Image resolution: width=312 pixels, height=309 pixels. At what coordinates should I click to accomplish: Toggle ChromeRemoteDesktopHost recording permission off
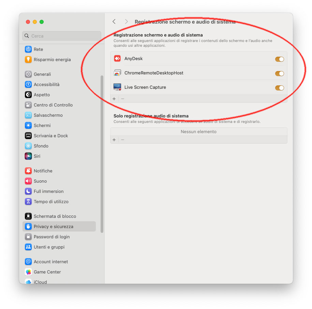point(279,73)
